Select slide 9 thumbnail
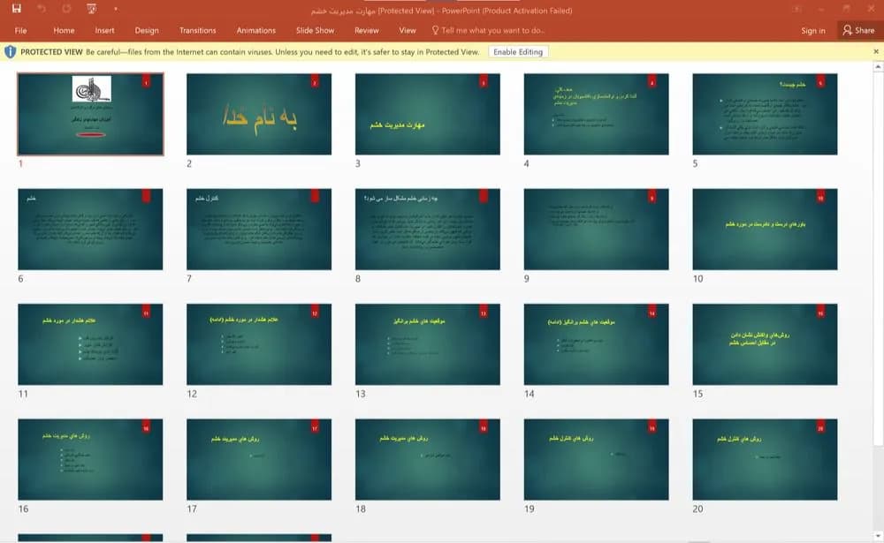884x543 pixels. pyautogui.click(x=596, y=230)
